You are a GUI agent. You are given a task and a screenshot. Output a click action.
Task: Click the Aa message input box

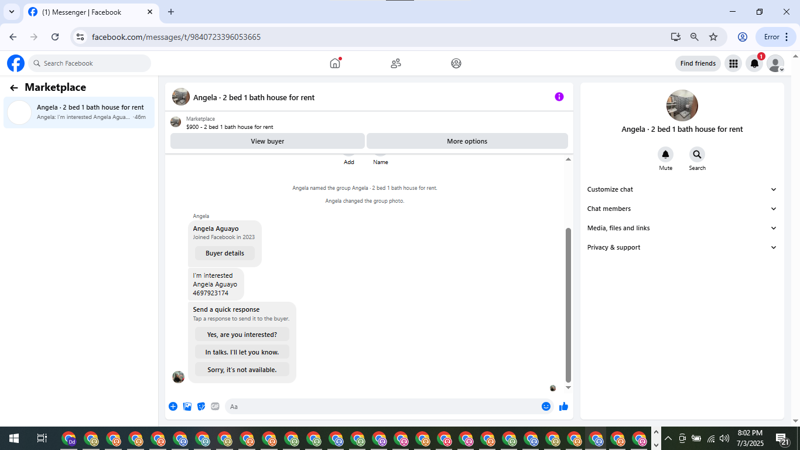pos(382,406)
